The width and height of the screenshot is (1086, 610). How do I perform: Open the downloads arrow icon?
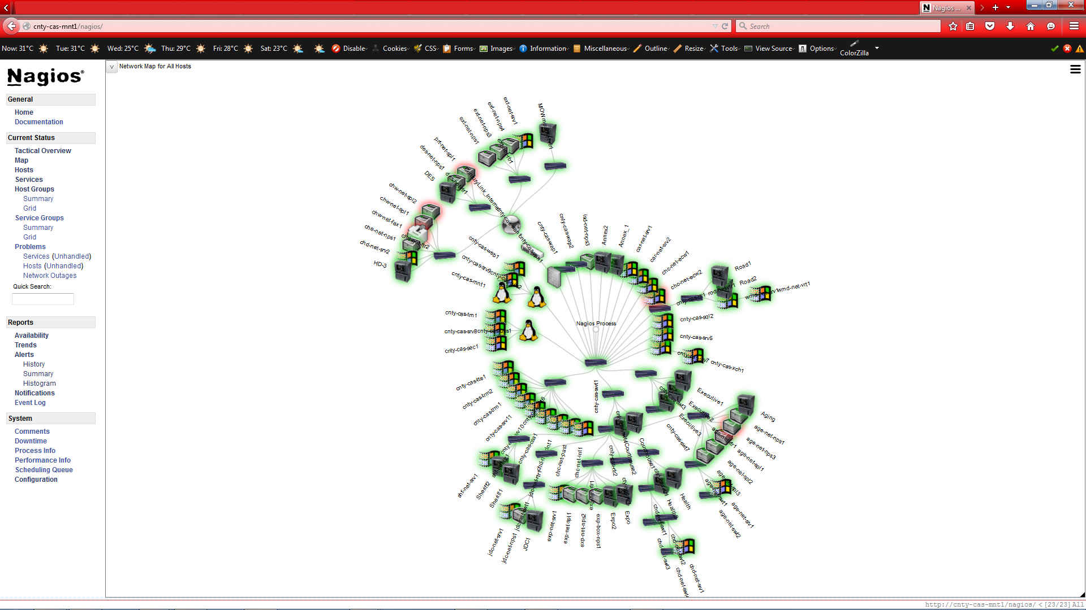(x=1010, y=27)
